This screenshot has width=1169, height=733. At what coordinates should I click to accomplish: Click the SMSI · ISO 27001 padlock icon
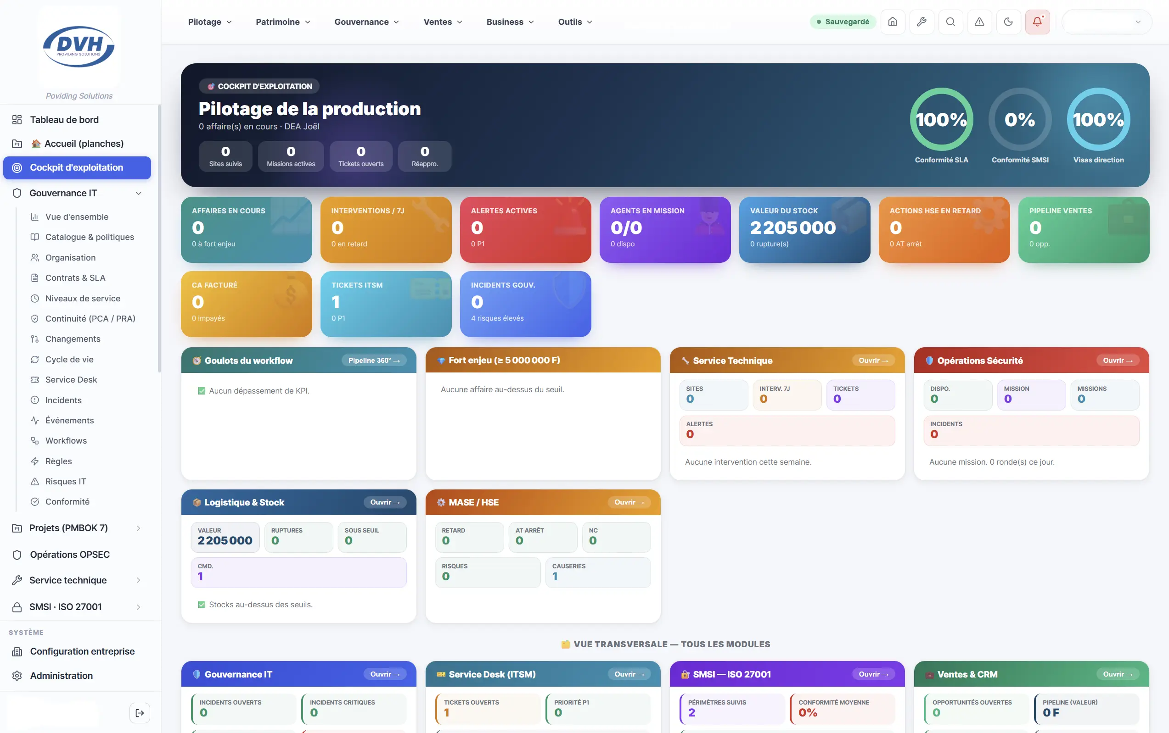pyautogui.click(x=17, y=607)
